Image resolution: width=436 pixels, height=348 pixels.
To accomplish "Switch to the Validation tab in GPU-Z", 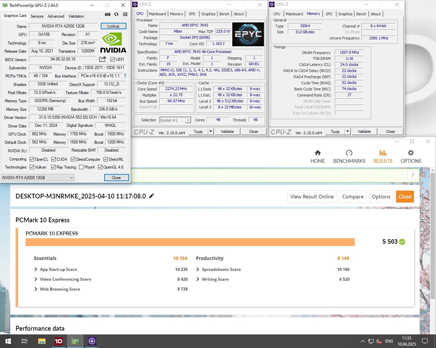I will coord(76,16).
